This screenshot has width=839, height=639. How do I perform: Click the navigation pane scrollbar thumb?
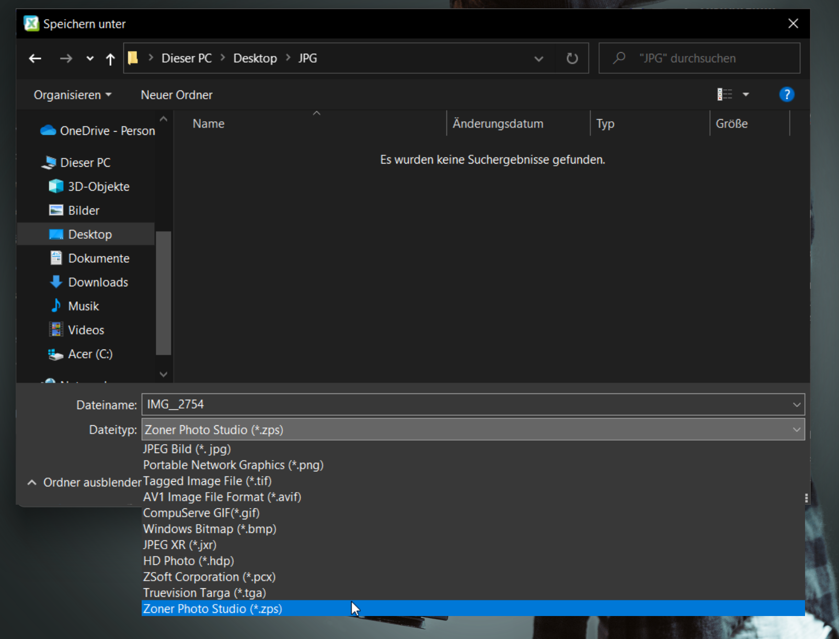(164, 293)
